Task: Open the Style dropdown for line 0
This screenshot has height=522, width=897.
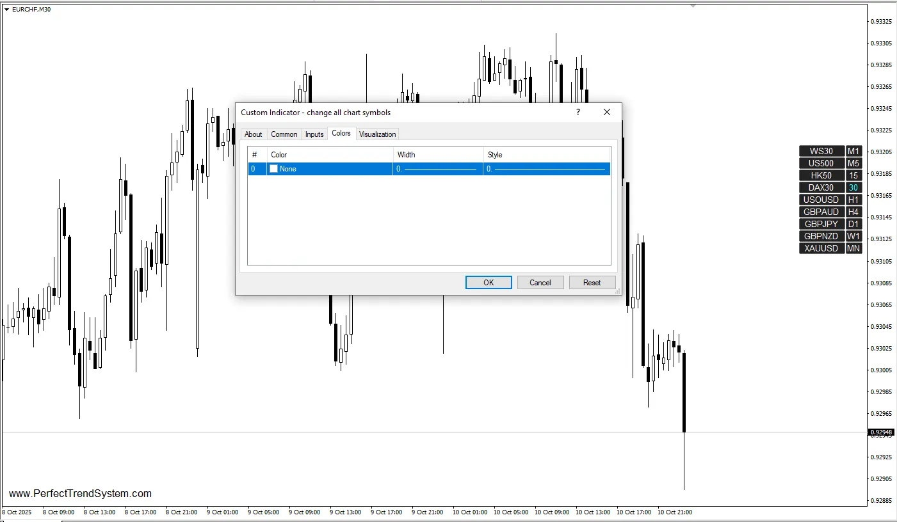Action: tap(546, 168)
